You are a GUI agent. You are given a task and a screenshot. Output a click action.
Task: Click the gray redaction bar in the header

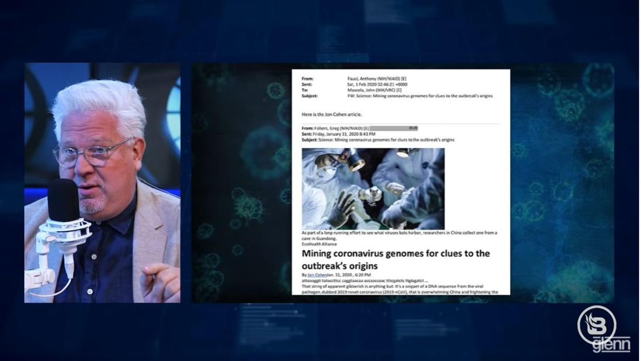point(390,128)
